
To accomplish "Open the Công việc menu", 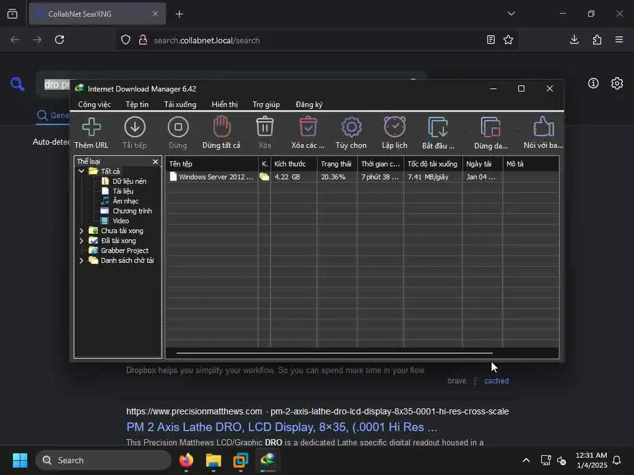I will (94, 104).
